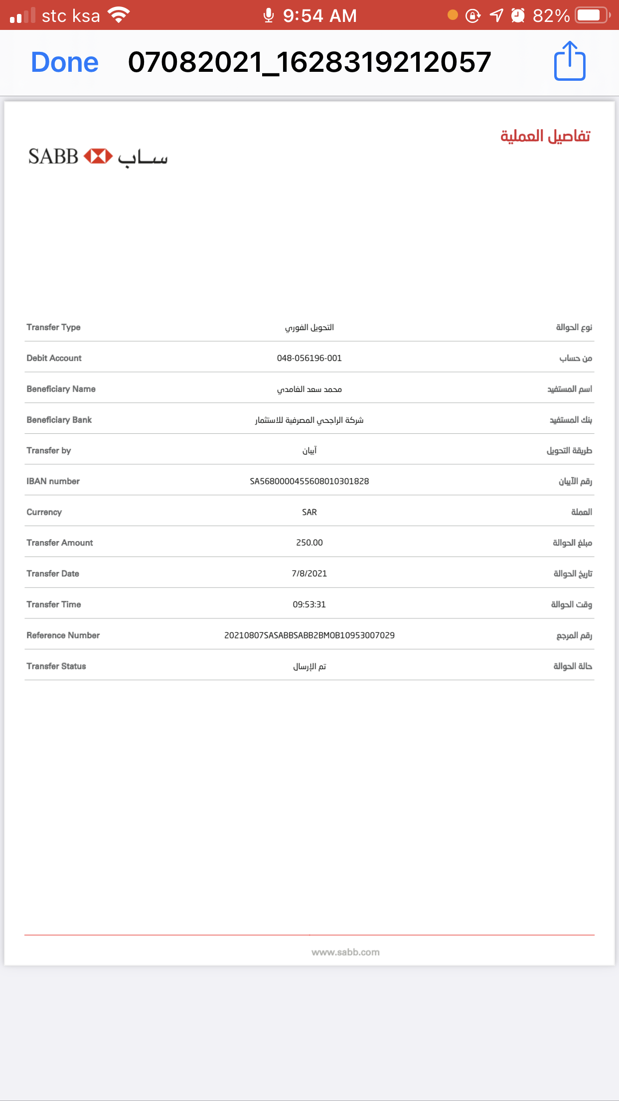Tap the transfer time 09:53:31

tap(309, 604)
